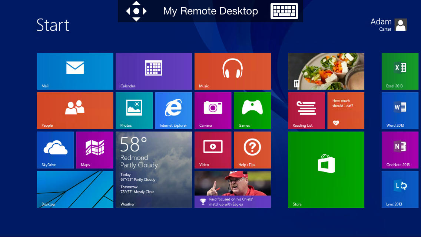Launch Excel 2013
Viewport: 421px width, 237px height.
pyautogui.click(x=400, y=71)
